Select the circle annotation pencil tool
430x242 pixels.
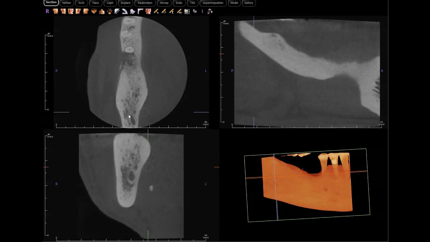point(164,11)
